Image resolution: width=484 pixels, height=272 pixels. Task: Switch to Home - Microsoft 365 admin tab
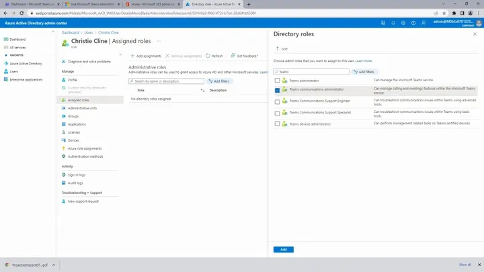pos(153,4)
